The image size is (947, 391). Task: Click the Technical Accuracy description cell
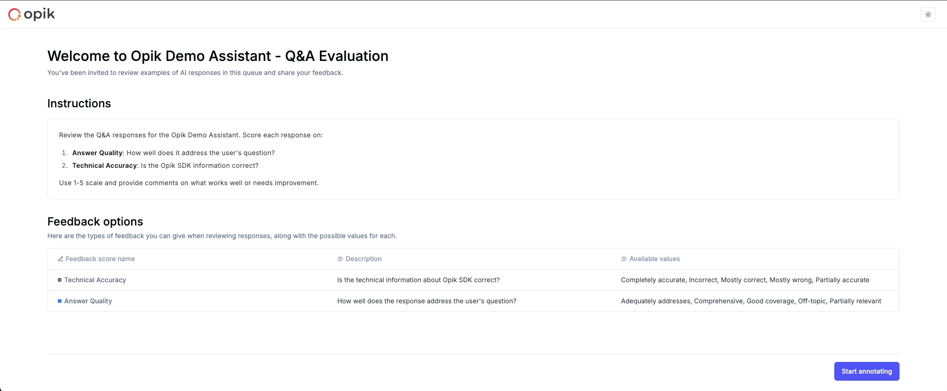click(x=418, y=280)
